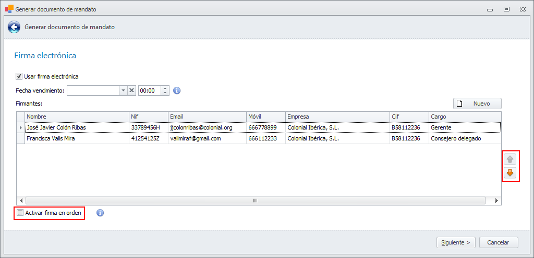This screenshot has height=258, width=534.
Task: Click mobile number 666112233
Action: click(266, 138)
